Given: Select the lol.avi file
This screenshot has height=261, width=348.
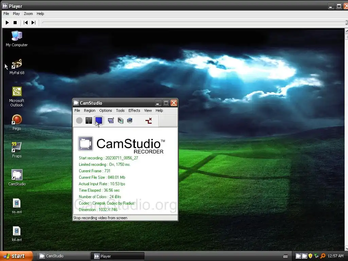Looking at the screenshot, I should tap(17, 234).
